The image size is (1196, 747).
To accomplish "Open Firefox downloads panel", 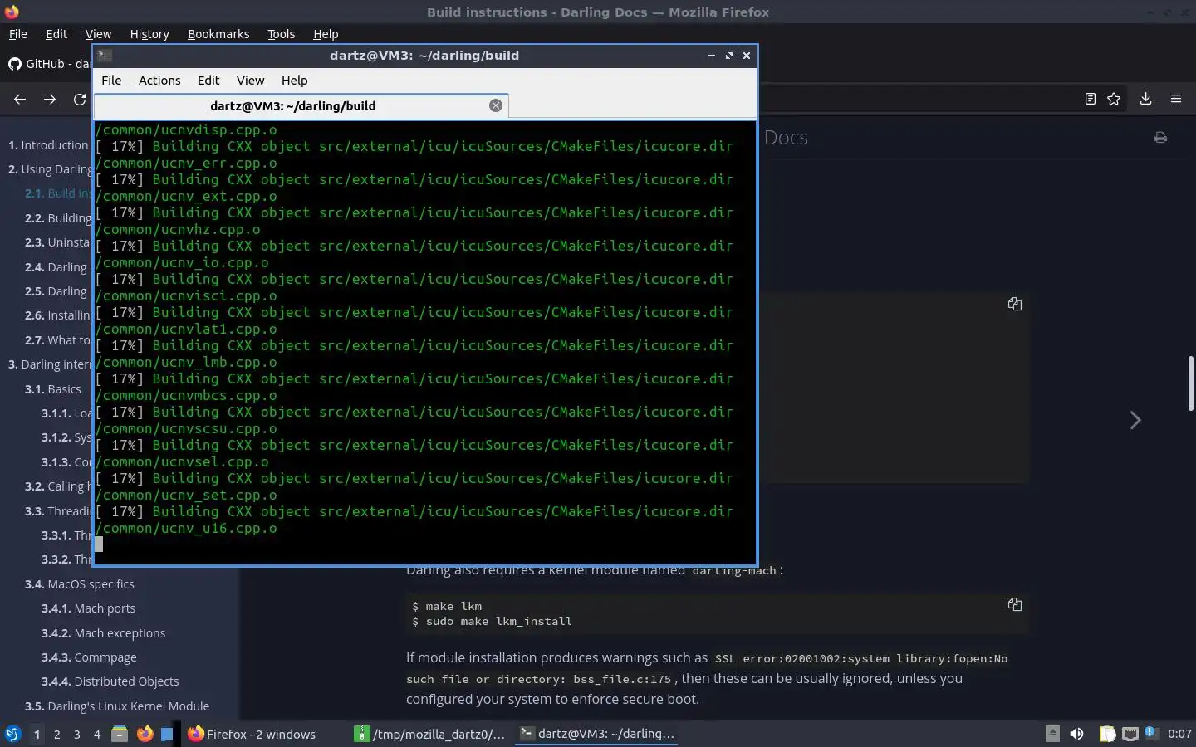I will tap(1145, 99).
